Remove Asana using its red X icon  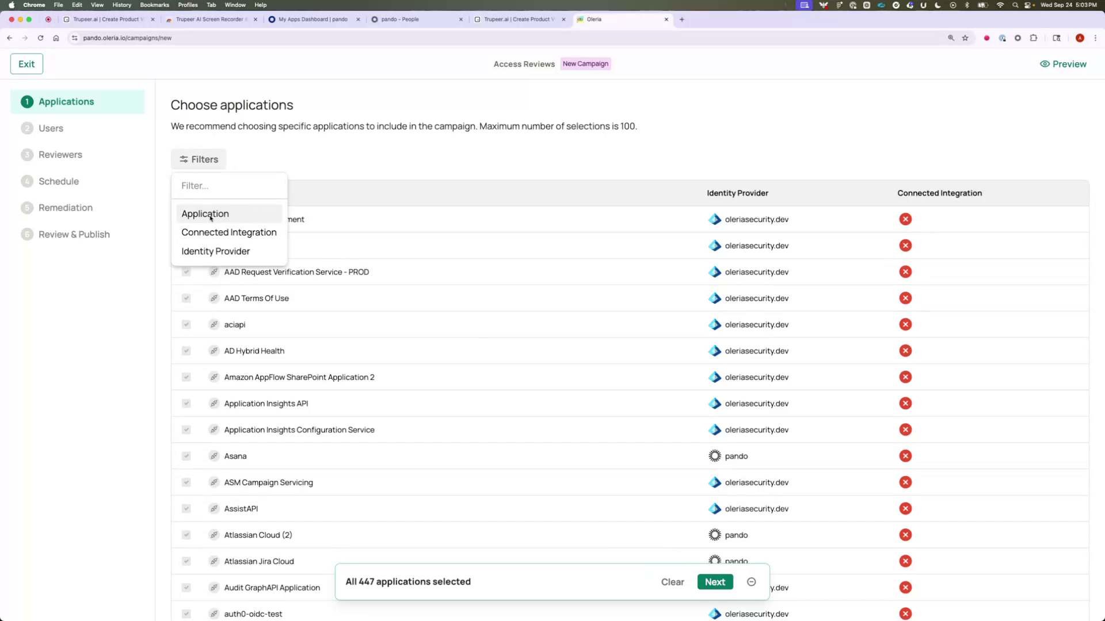pyautogui.click(x=905, y=455)
